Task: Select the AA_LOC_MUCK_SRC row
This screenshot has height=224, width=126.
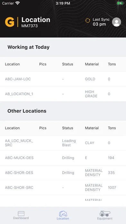Action: tap(63, 143)
